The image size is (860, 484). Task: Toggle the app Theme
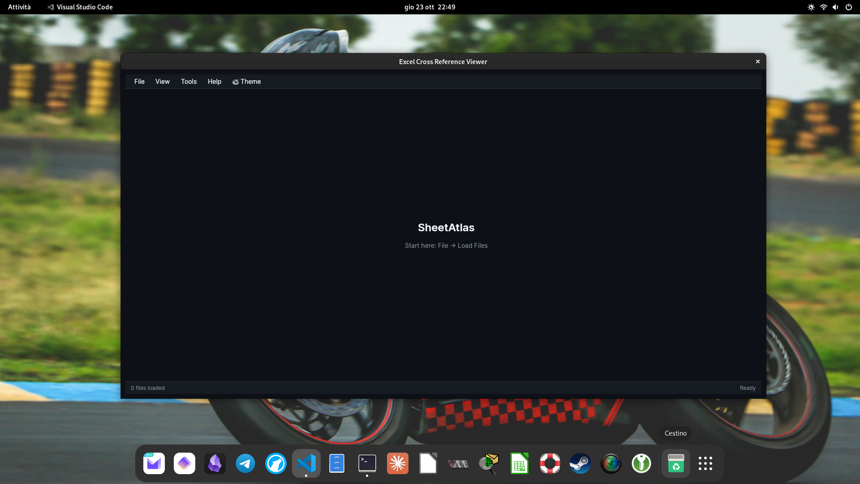click(246, 82)
